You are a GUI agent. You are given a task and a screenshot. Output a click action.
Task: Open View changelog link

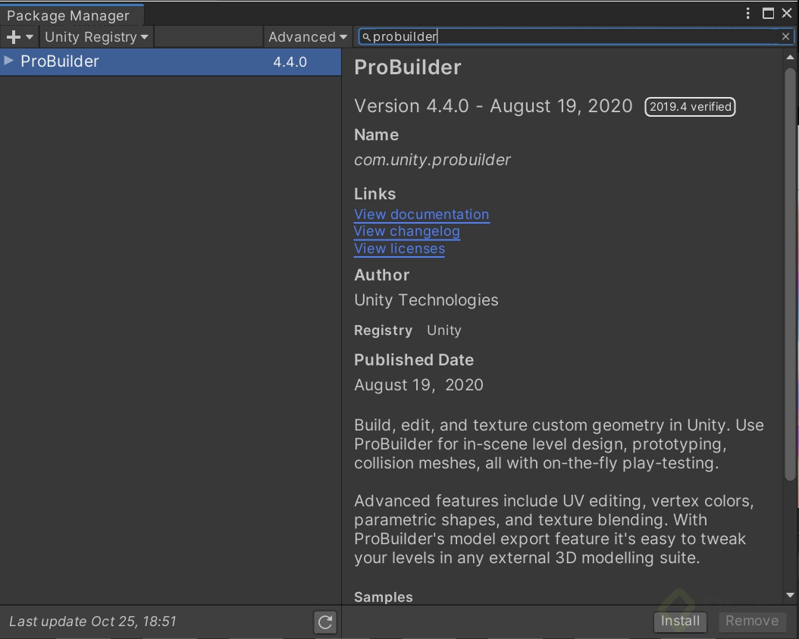[x=407, y=231]
